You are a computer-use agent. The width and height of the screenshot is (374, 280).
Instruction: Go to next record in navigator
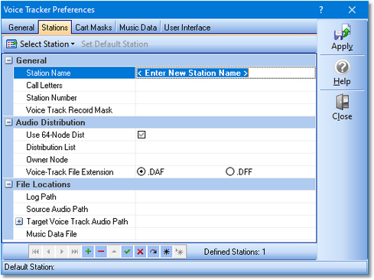(62, 252)
